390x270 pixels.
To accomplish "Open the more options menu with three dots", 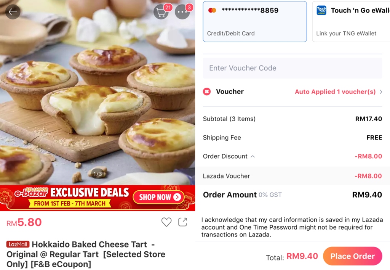I will [182, 12].
